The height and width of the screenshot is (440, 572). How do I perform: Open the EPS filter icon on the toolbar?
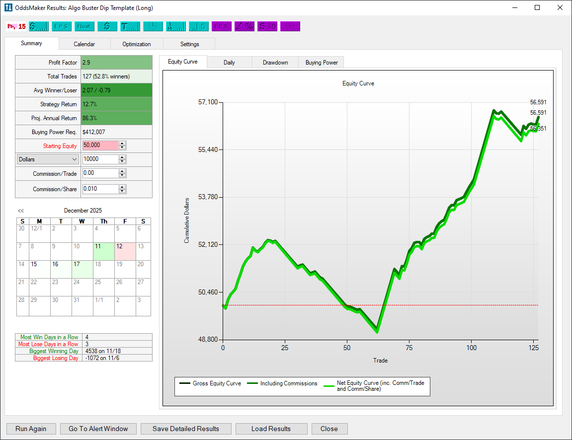pyautogui.click(x=61, y=26)
